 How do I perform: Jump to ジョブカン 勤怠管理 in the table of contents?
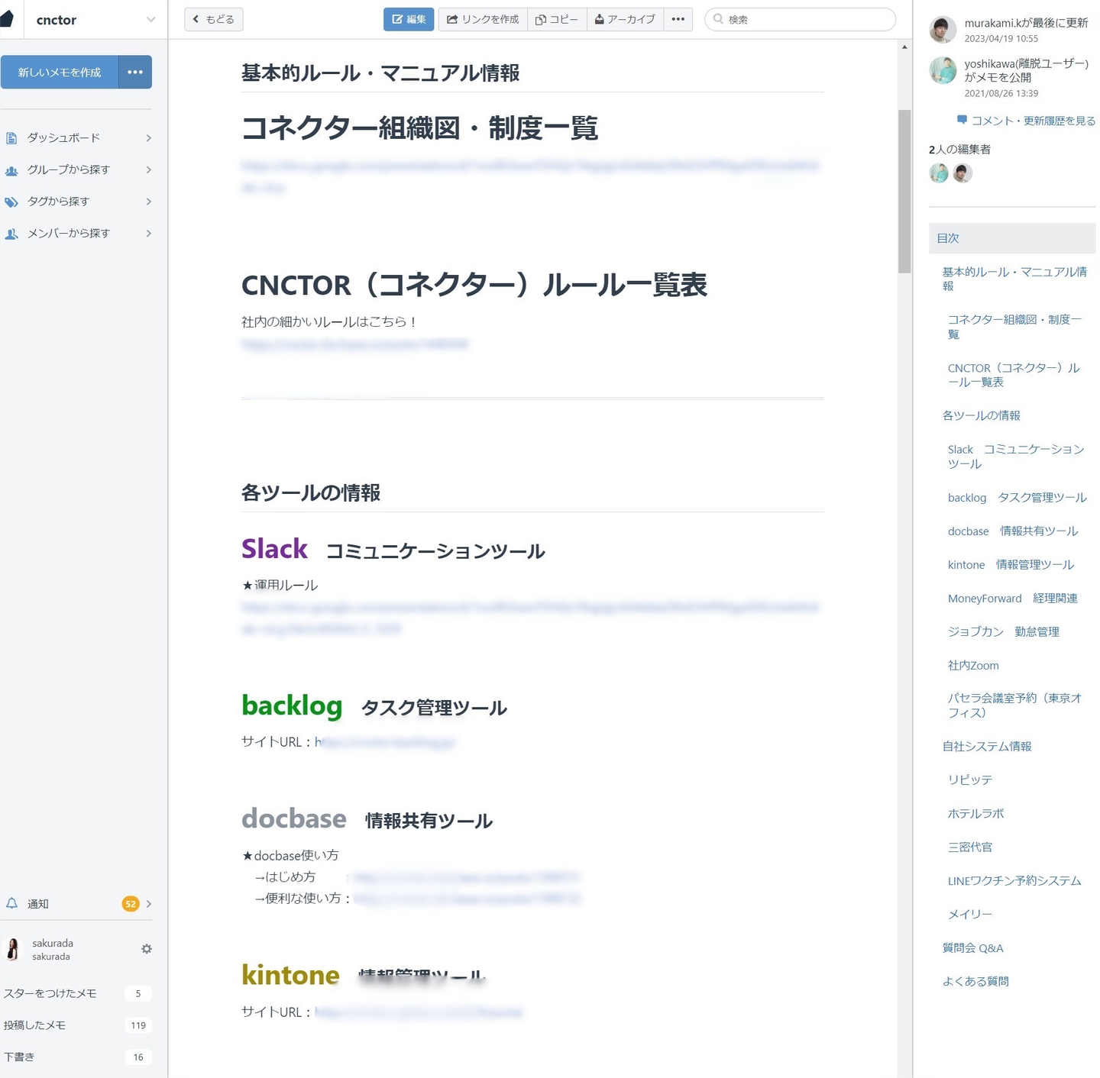1004,631
